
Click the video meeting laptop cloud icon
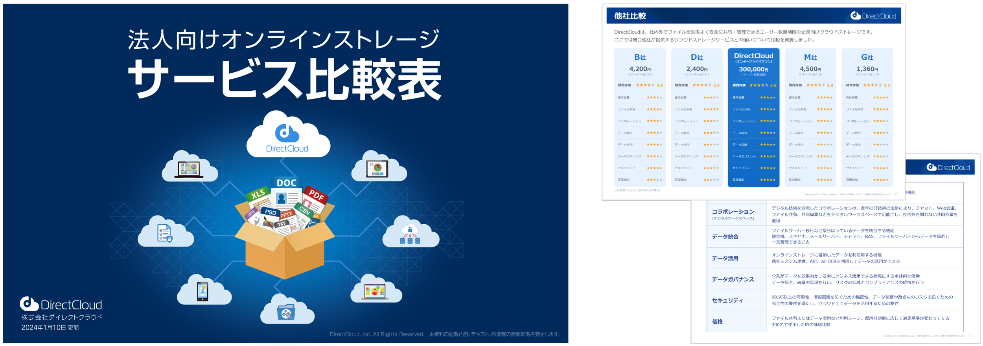click(x=376, y=289)
